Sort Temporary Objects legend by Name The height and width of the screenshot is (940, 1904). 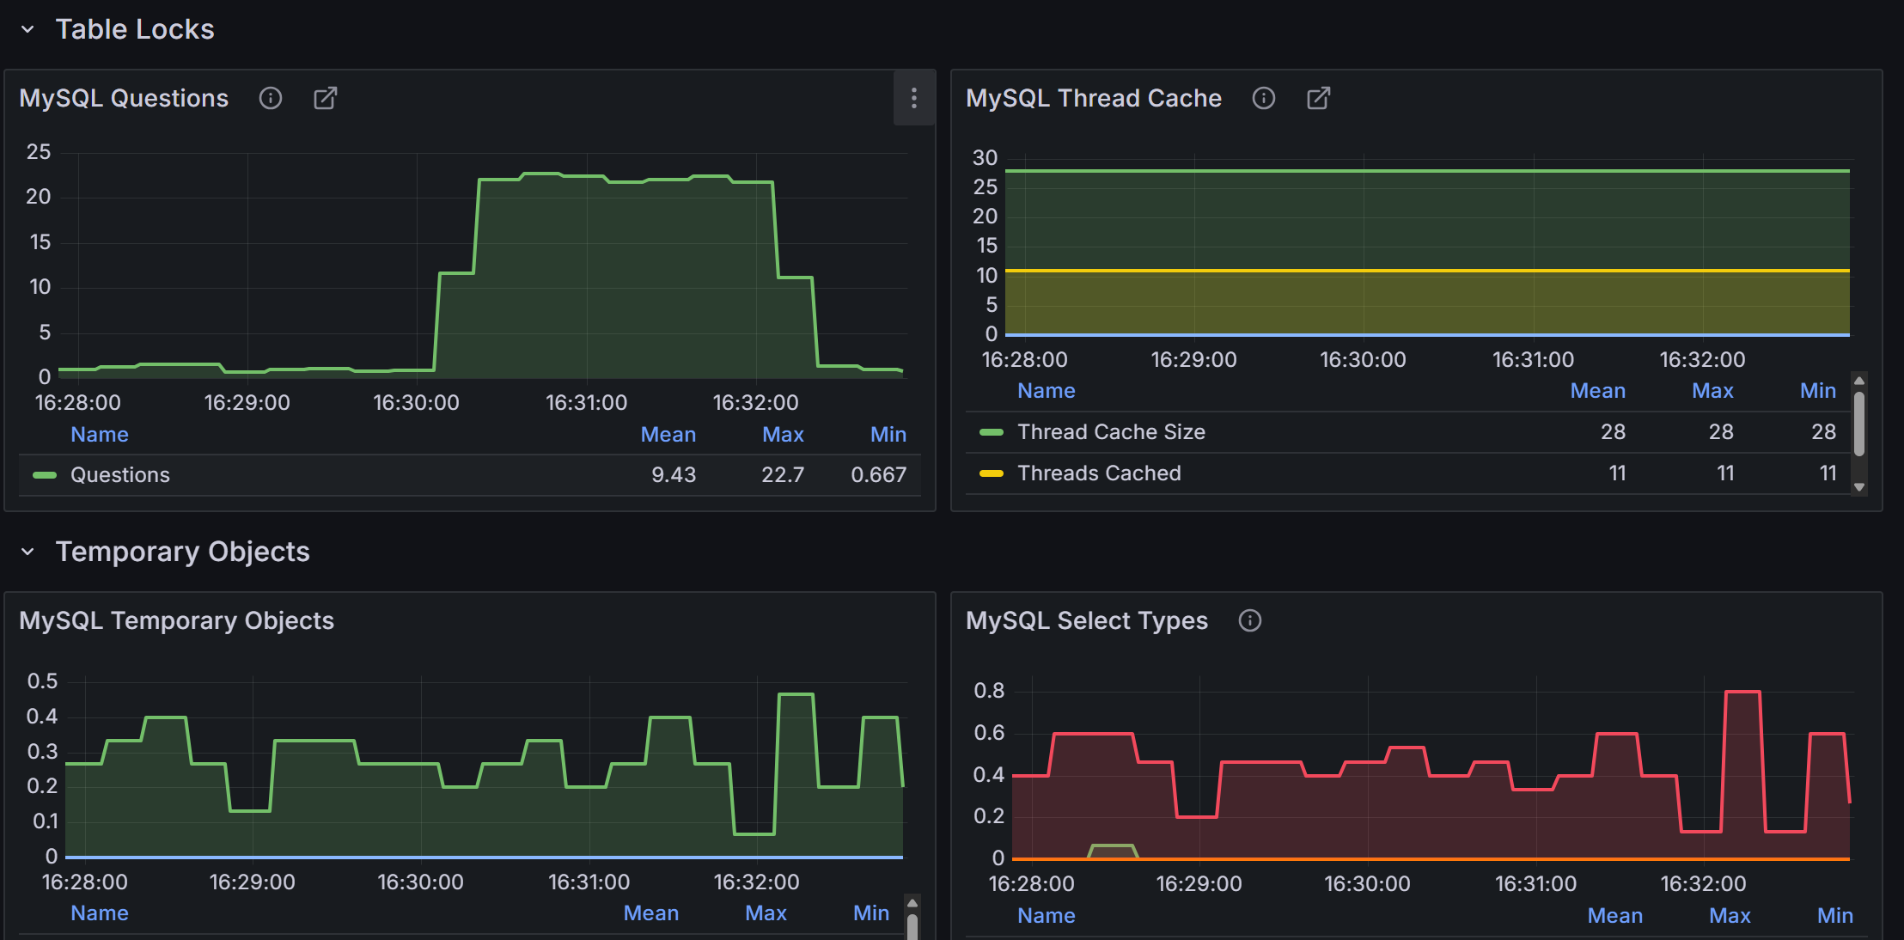tap(100, 913)
